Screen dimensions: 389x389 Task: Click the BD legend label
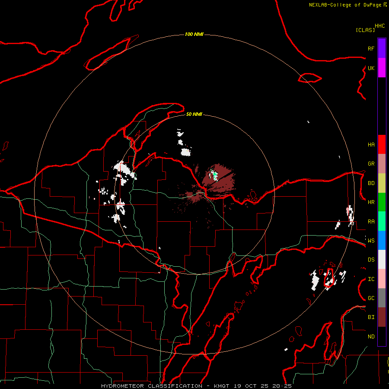point(371,183)
